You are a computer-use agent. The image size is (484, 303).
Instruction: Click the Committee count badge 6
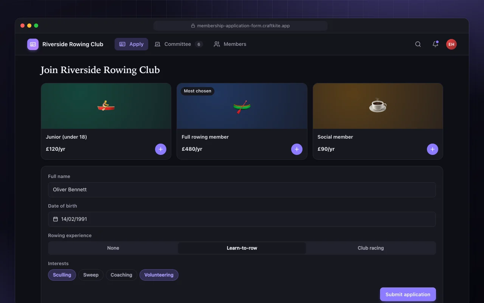tap(199, 44)
